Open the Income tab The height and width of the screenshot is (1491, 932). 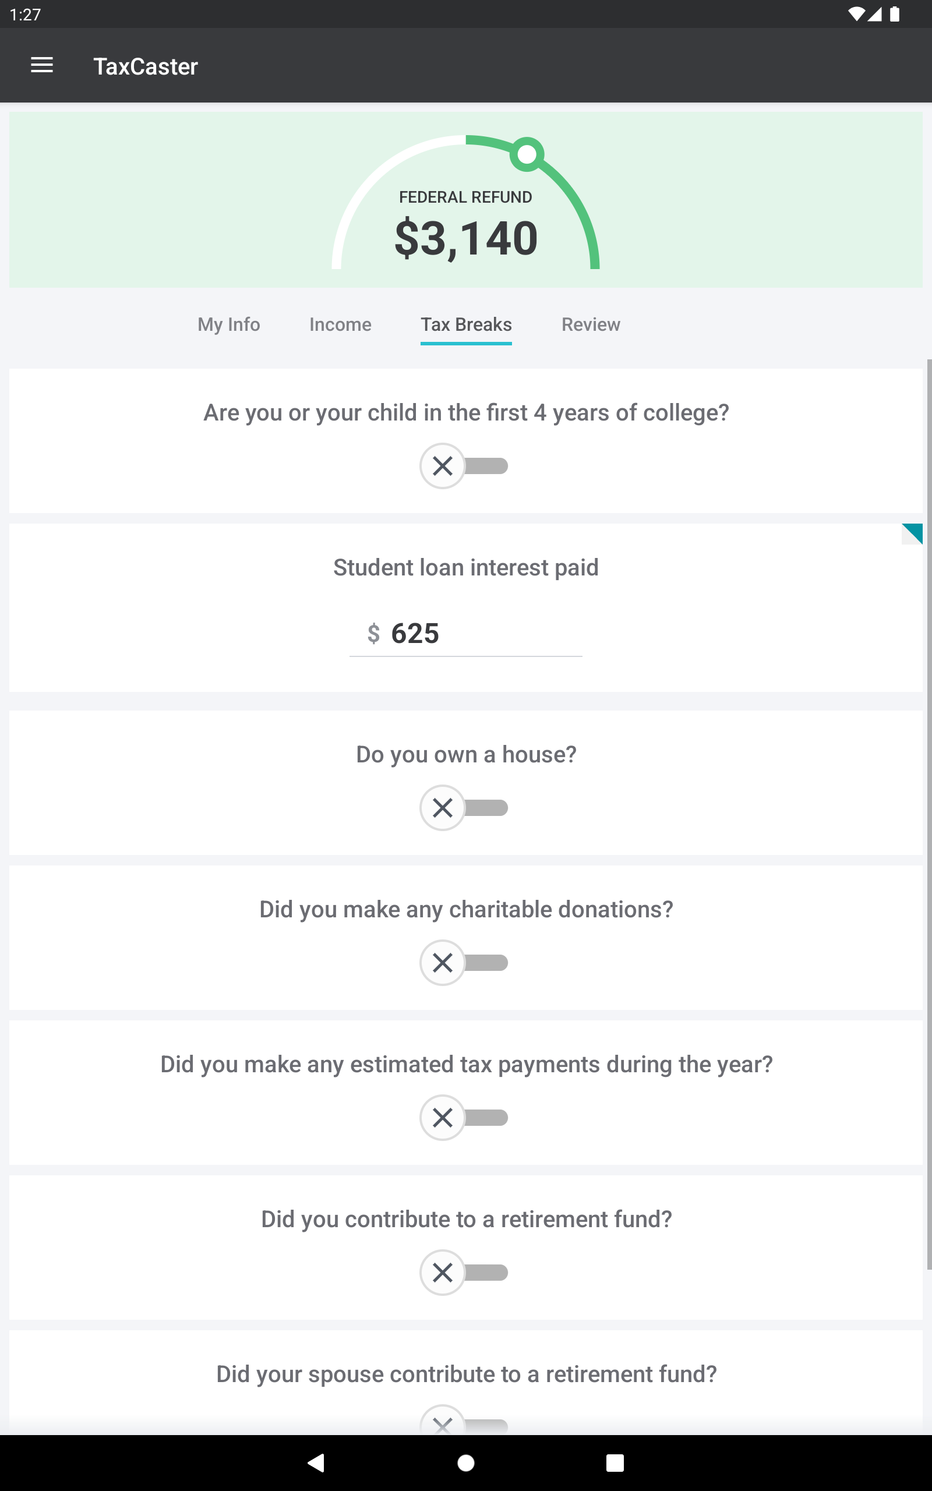[340, 324]
